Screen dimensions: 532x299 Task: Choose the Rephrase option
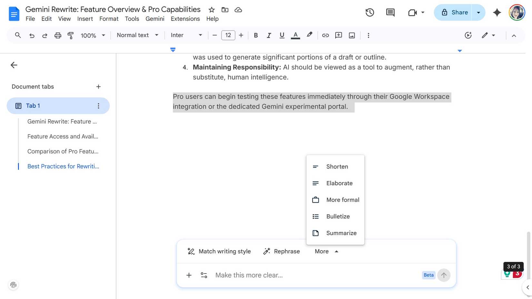[x=281, y=251]
